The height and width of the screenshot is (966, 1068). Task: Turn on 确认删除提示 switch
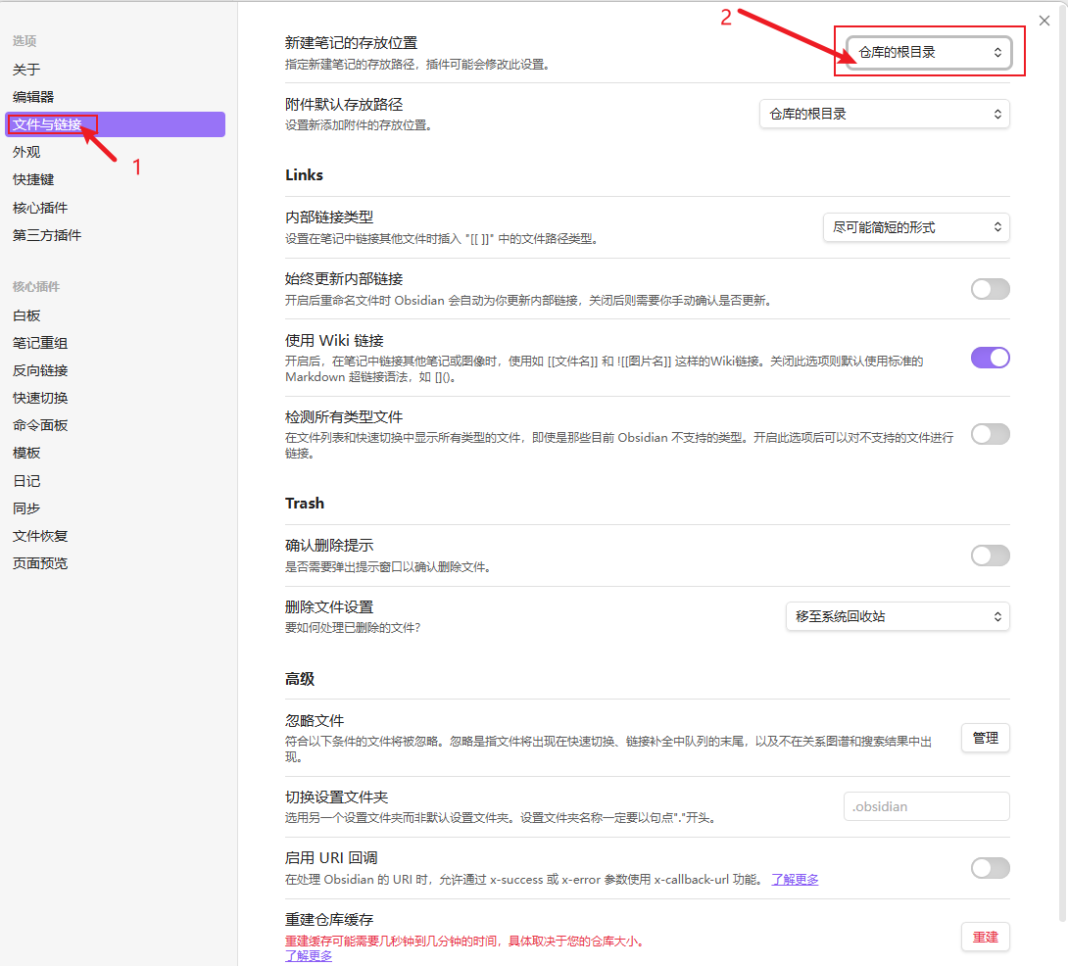coord(990,555)
